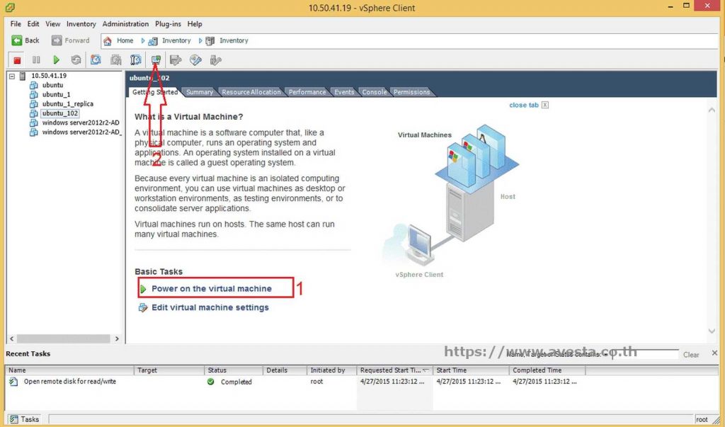The width and height of the screenshot is (725, 427).
Task: Select the Open remote disk for read/write task
Action: pos(70,382)
